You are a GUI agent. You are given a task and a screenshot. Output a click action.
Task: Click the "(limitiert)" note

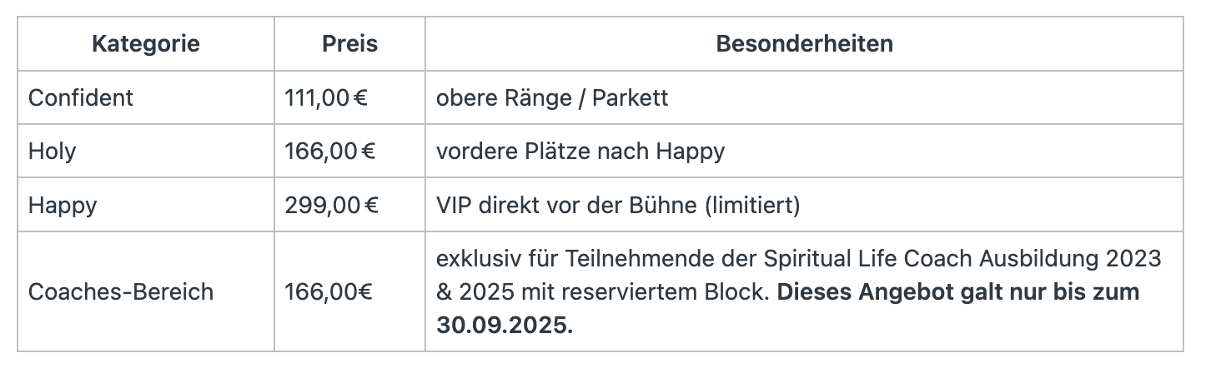[752, 204]
